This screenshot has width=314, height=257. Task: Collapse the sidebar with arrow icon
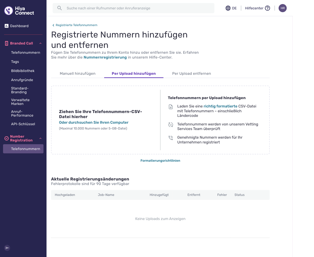pos(7,248)
